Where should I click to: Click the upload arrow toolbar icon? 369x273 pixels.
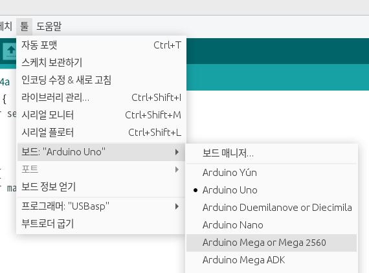point(10,51)
